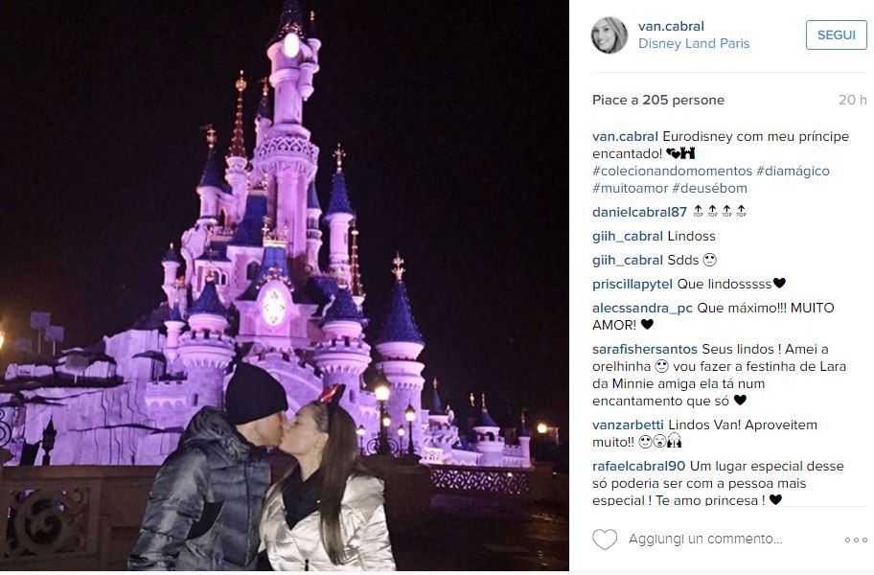
Task: Open hashtag #deusébom
Action: [709, 189]
